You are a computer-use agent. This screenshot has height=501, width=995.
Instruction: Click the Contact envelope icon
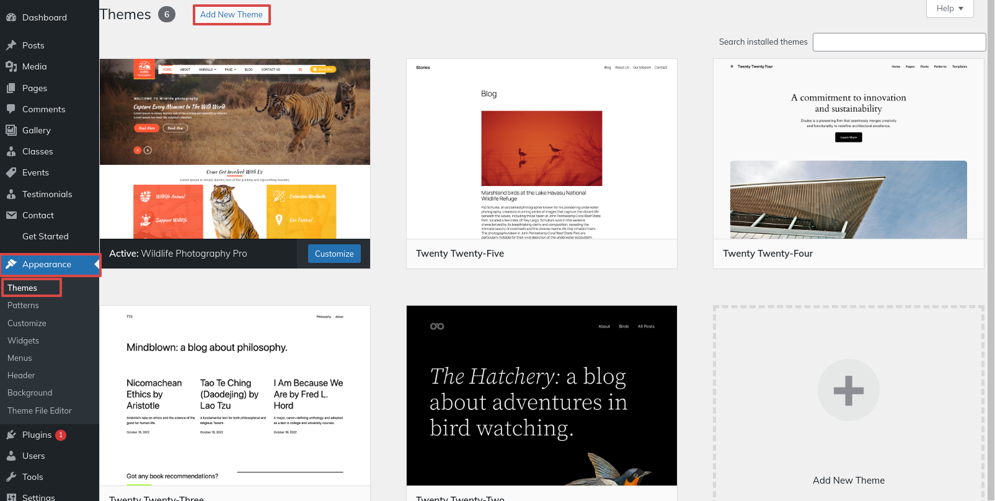tap(11, 215)
